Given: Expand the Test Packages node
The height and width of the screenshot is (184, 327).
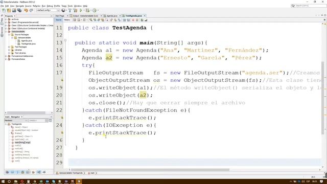Looking at the screenshot, I should click(x=9, y=47).
